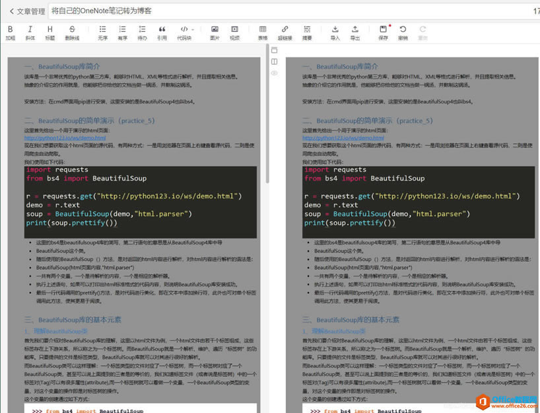The height and width of the screenshot is (413, 540).
Task: Click the article title input field
Action: (106, 11)
